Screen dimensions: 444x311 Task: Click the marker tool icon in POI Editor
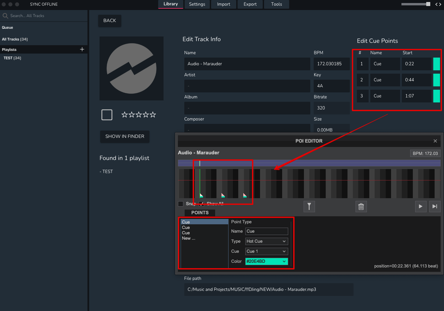tap(309, 207)
